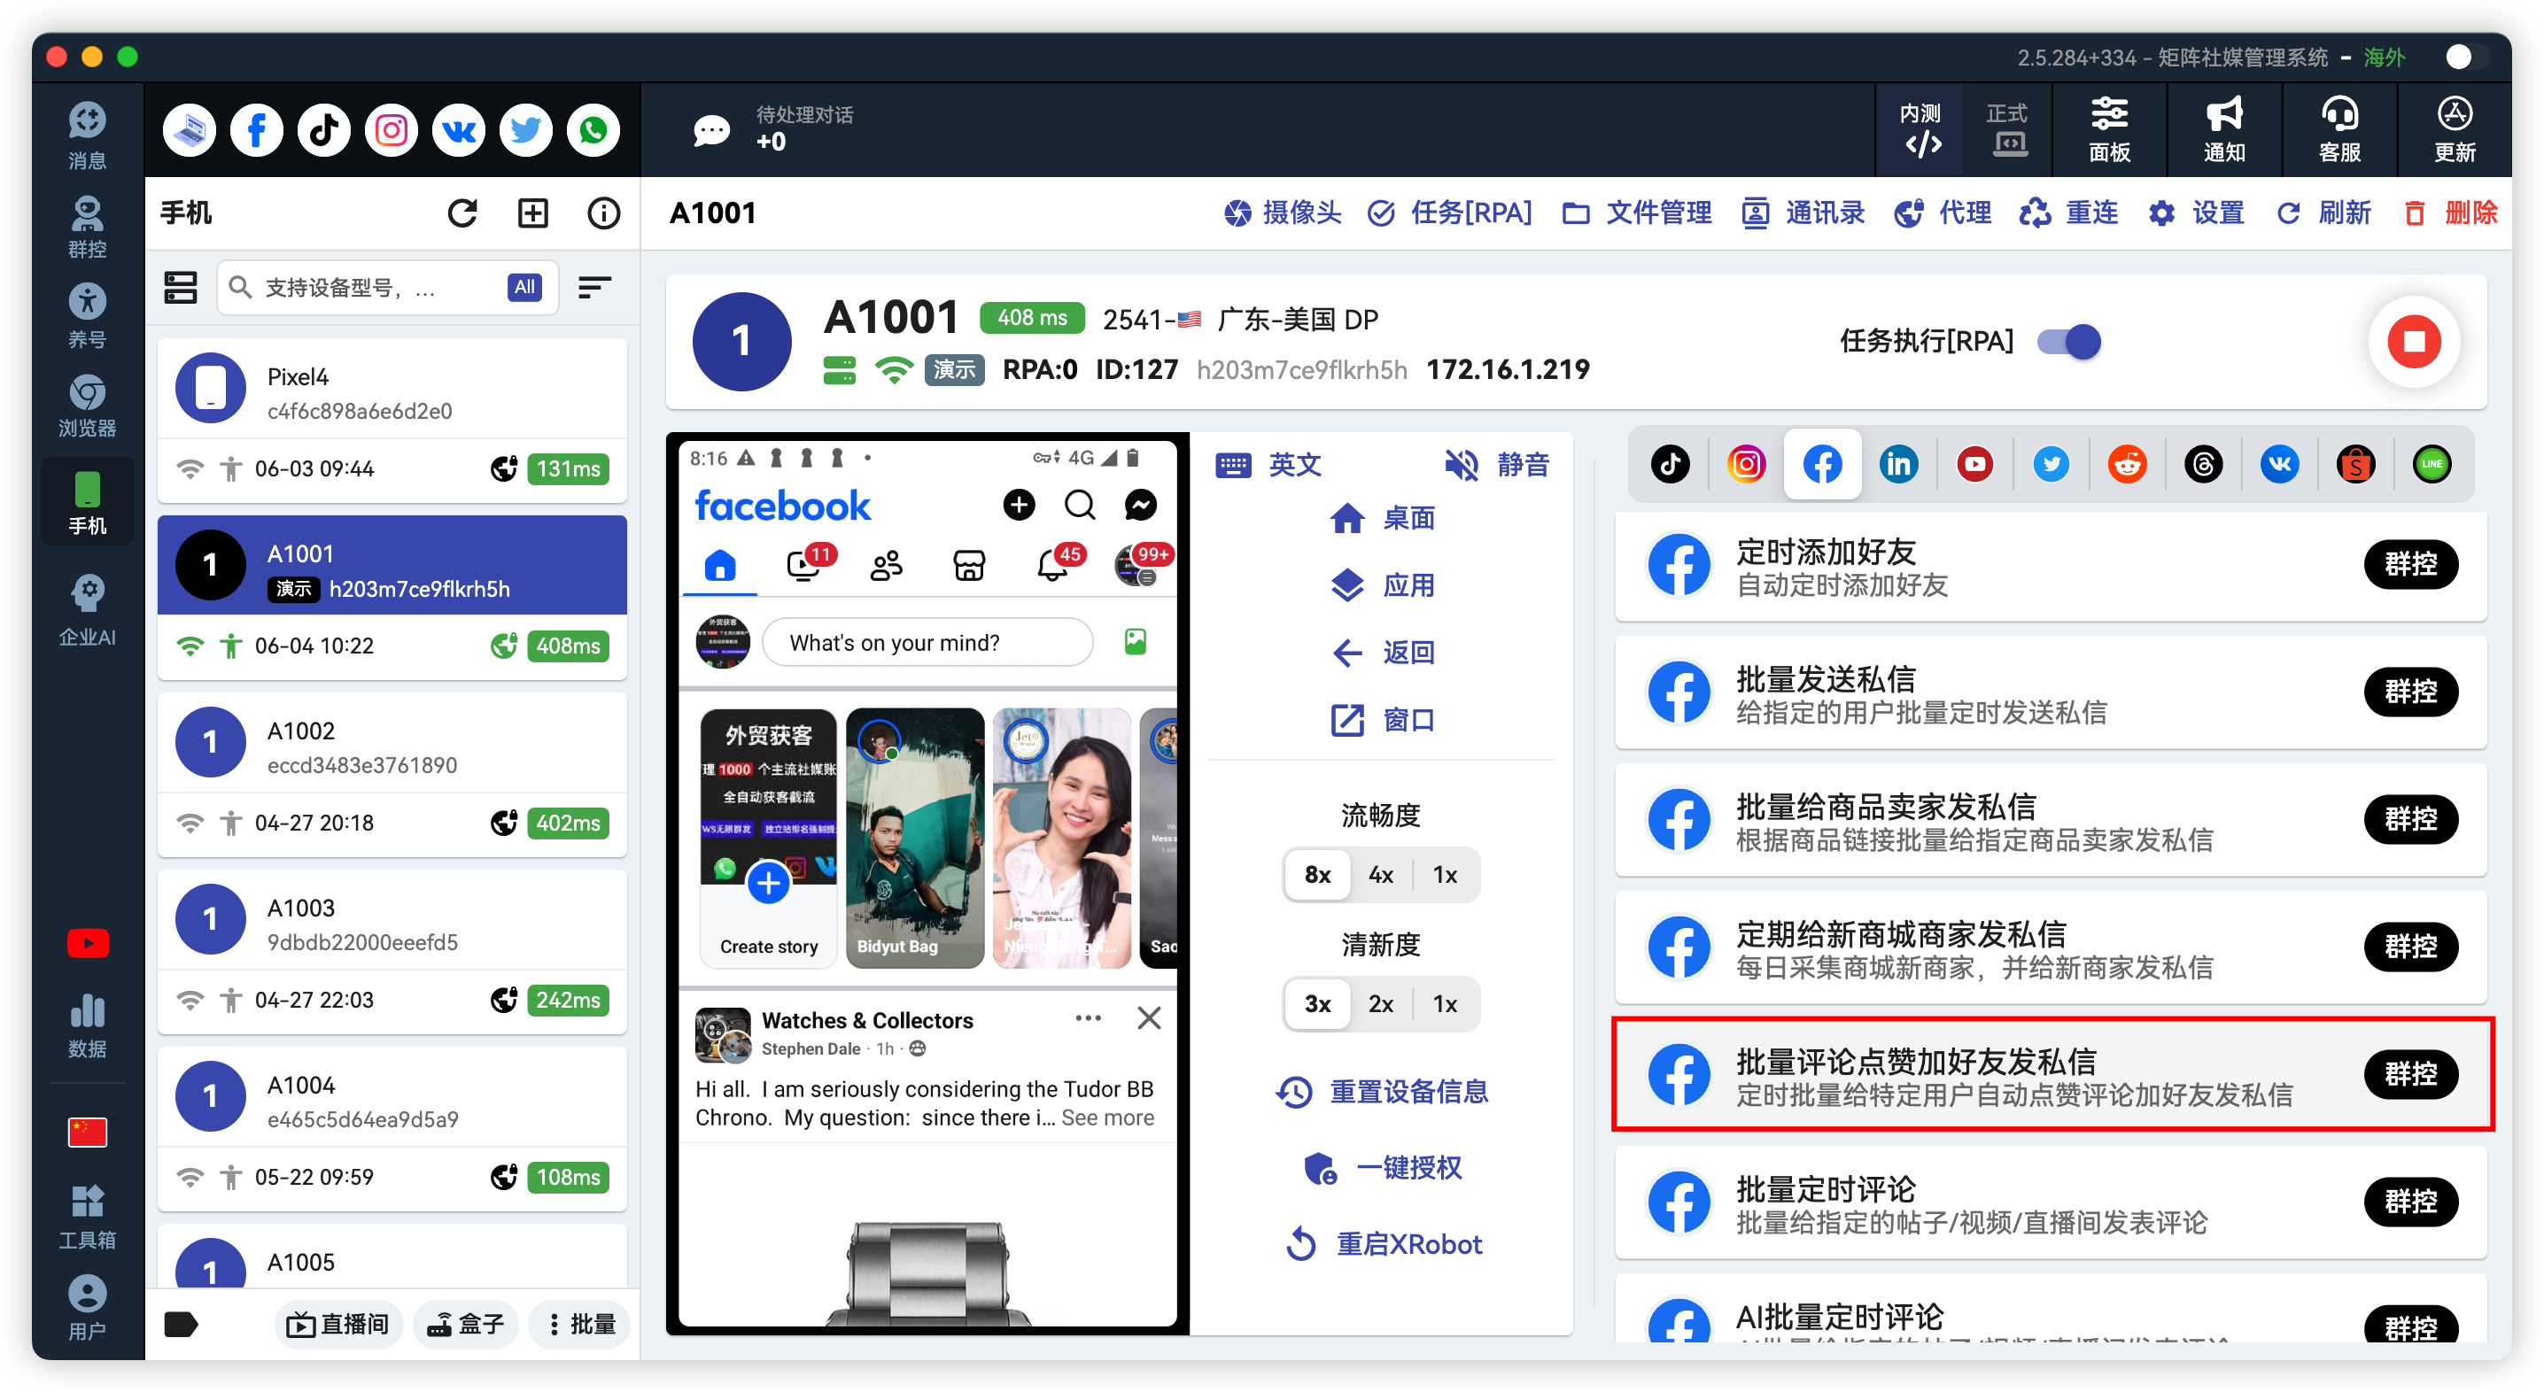Click 重启XRobot
The height and width of the screenshot is (1392, 2544).
point(1383,1244)
